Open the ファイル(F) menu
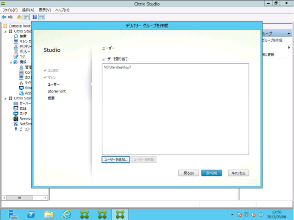Screen dimensions: 294x220 pyautogui.click(x=10, y=10)
